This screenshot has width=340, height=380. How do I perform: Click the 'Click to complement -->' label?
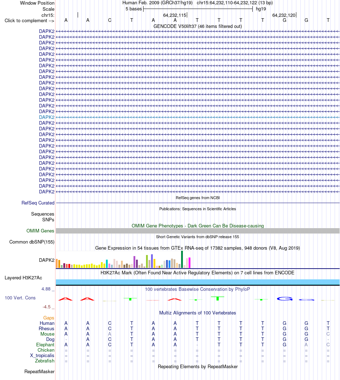(29, 21)
